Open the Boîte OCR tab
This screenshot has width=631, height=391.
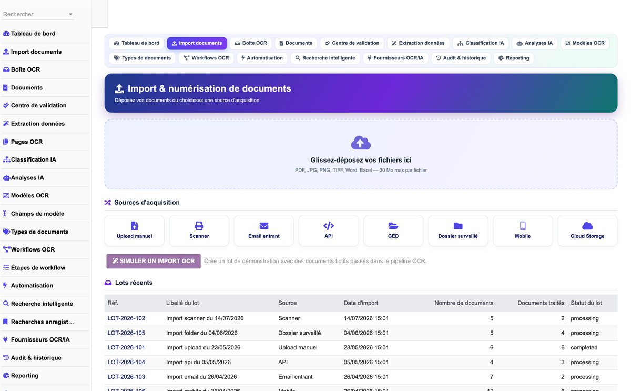251,43
